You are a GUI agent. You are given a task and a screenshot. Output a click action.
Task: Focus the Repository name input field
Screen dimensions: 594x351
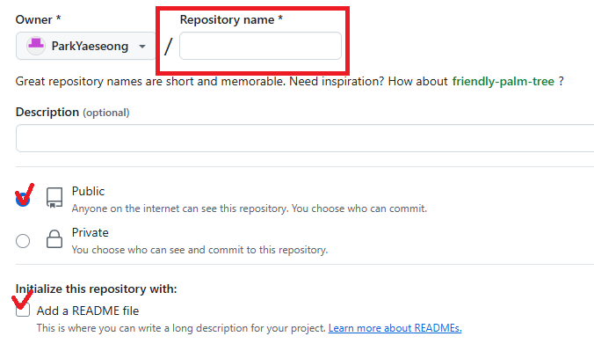coord(260,46)
